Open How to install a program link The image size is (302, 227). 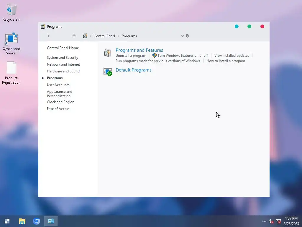click(226, 61)
